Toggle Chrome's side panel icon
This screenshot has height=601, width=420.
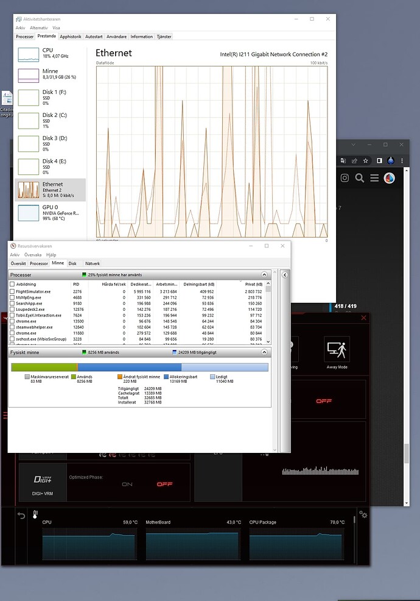click(379, 160)
